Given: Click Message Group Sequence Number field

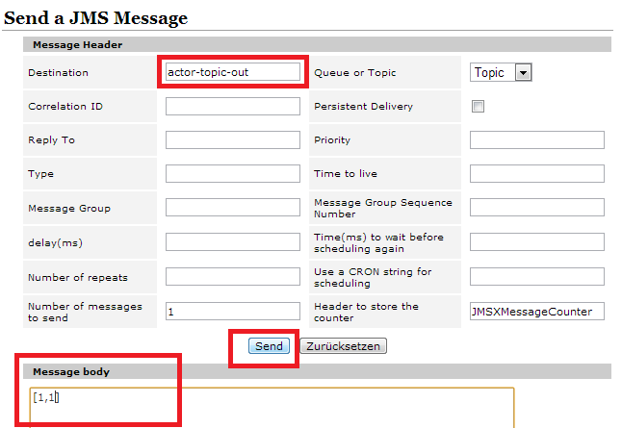Looking at the screenshot, I should tap(536, 208).
